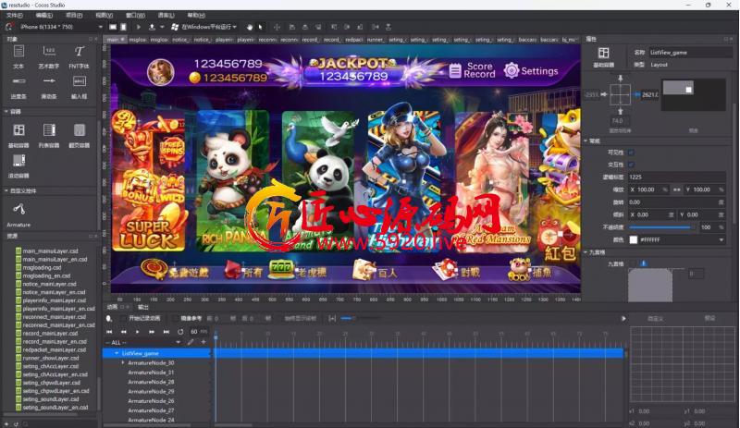The width and height of the screenshot is (740, 428).
Task: Open the 项目 Project menu
Action: pos(74,16)
